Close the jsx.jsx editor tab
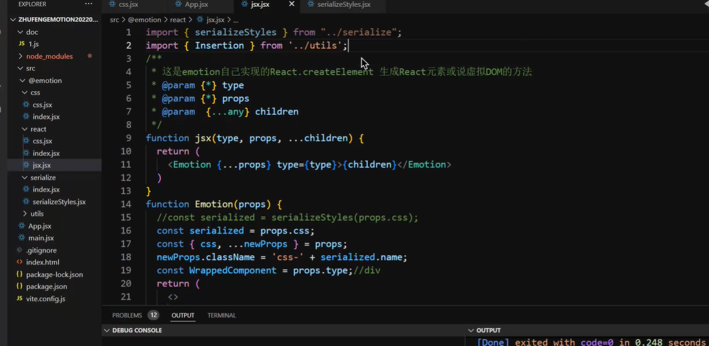Image resolution: width=709 pixels, height=346 pixels. 291,4
